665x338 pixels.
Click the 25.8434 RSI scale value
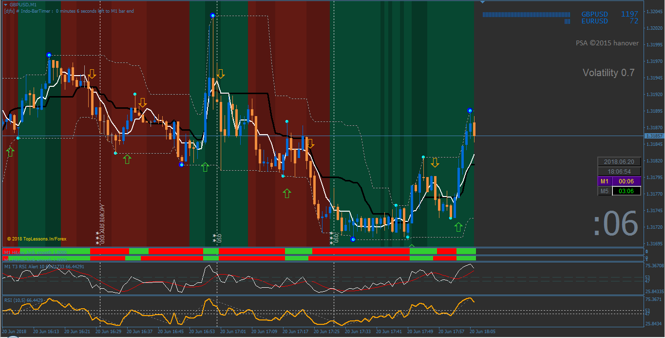653,324
